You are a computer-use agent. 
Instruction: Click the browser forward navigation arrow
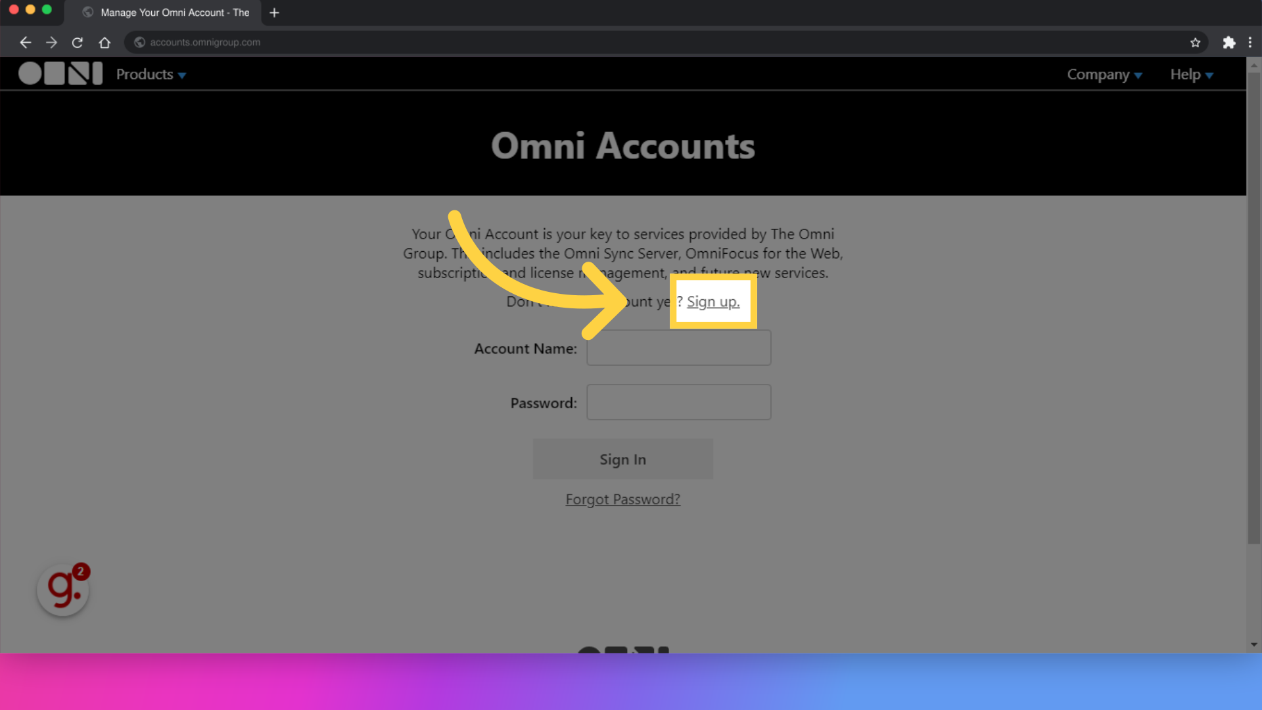[51, 41]
